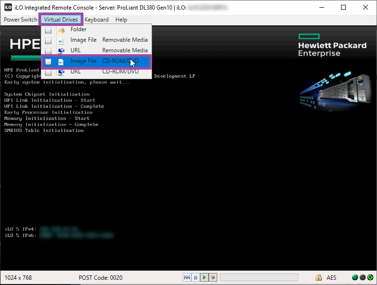Viewport: 377px width, 285px height.
Task: Click the red record icon
Action: tap(212, 277)
